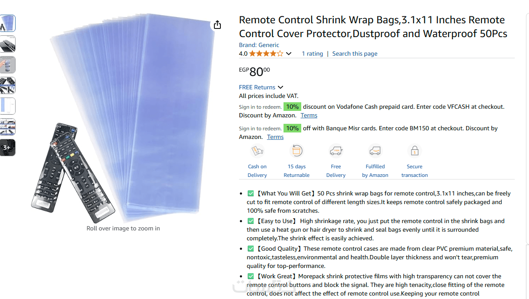Open the 3+ more images thumbnail
The width and height of the screenshot is (529, 299).
[8, 148]
